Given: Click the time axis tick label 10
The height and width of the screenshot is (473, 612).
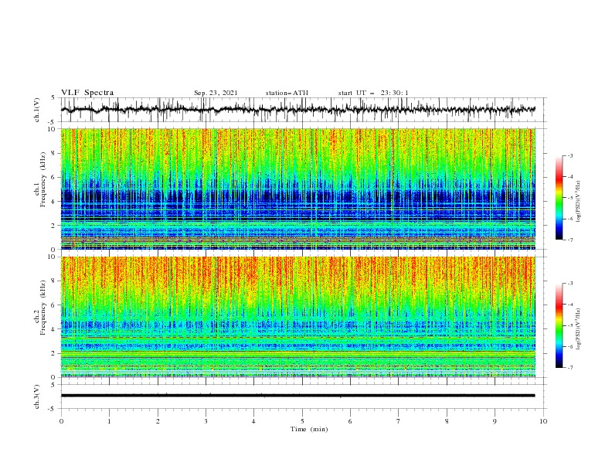Looking at the screenshot, I should click(x=543, y=421).
